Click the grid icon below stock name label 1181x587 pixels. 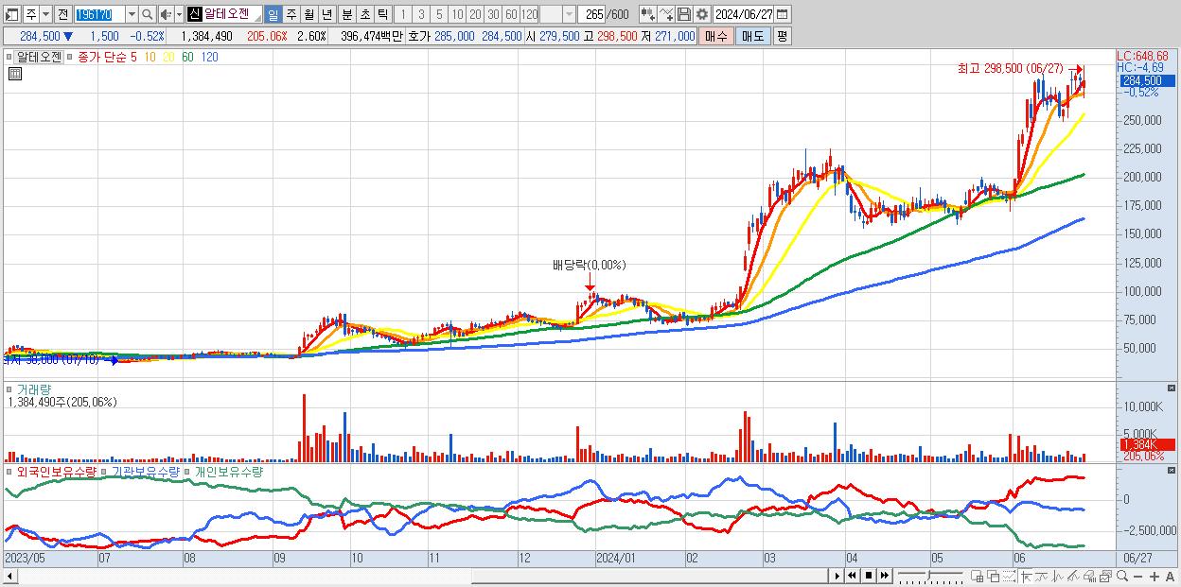point(15,74)
